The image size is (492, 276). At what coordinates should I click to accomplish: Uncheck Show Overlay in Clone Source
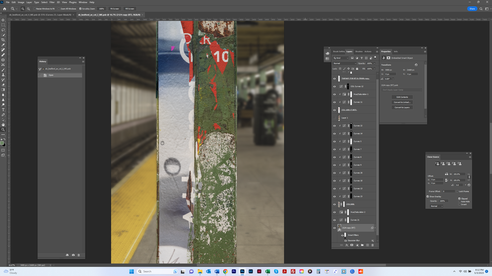428,196
